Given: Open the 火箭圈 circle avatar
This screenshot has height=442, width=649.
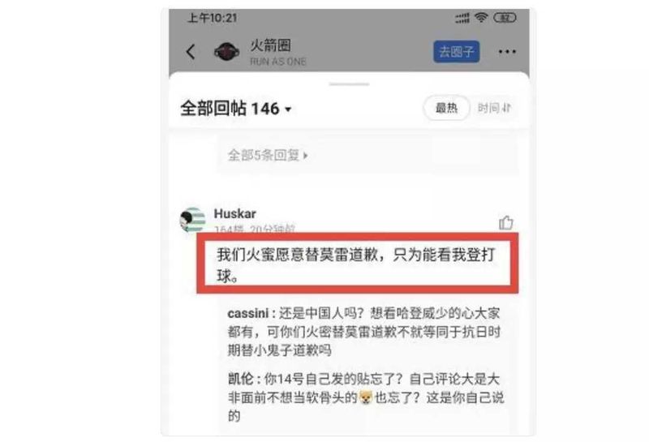Looking at the screenshot, I should [x=226, y=52].
